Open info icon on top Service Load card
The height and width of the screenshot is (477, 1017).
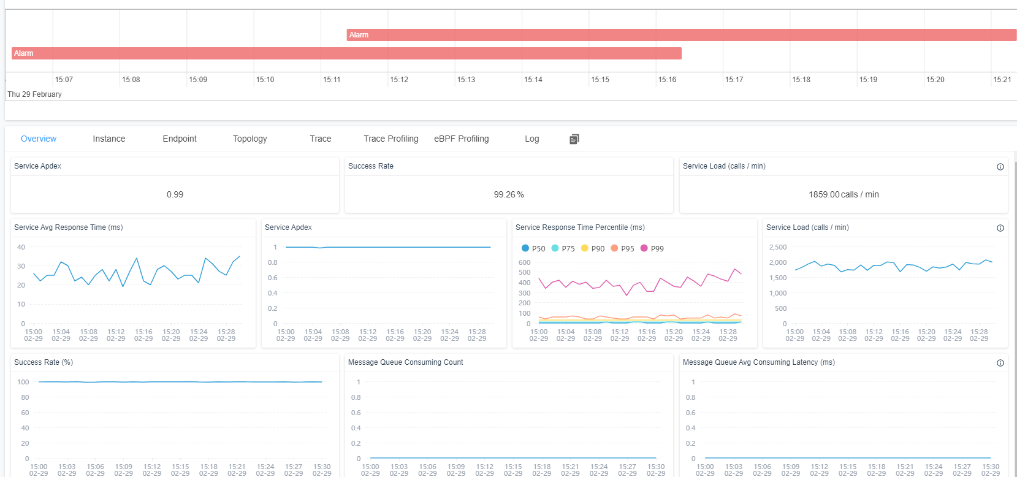pos(1000,167)
